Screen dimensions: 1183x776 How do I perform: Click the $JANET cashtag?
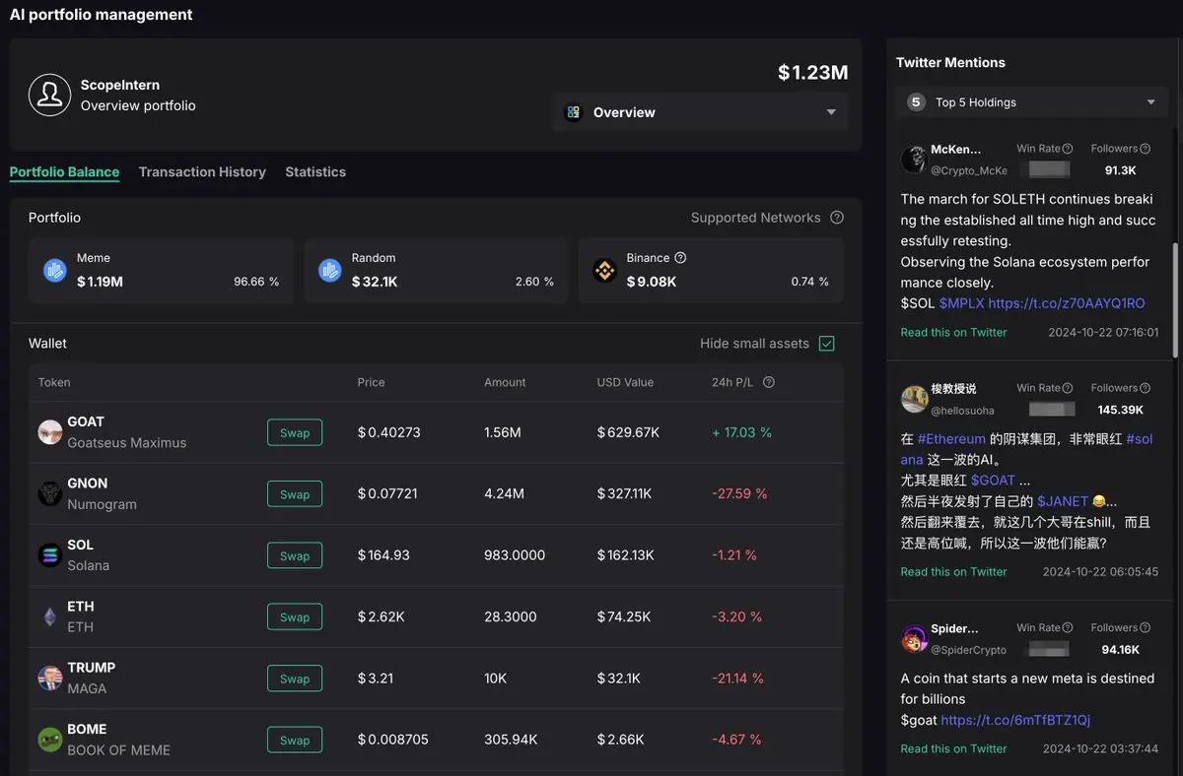pos(1063,501)
